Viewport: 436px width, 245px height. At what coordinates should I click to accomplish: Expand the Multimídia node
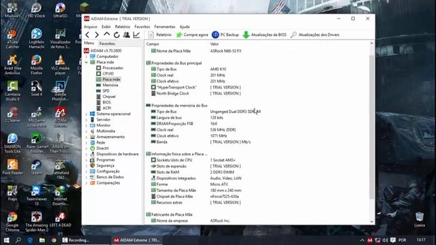tap(87, 131)
